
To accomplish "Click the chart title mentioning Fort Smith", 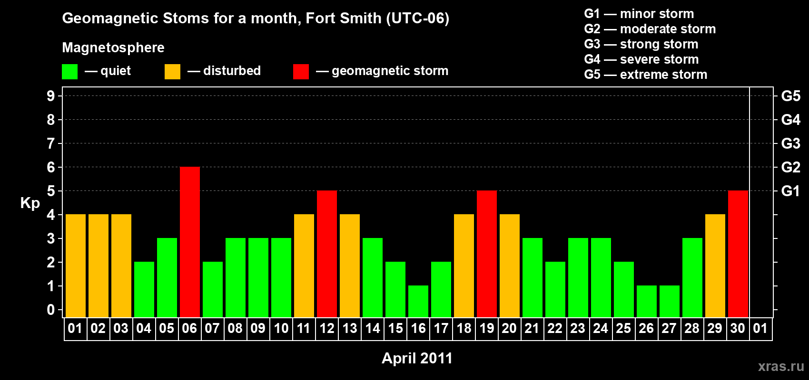I will [x=256, y=19].
